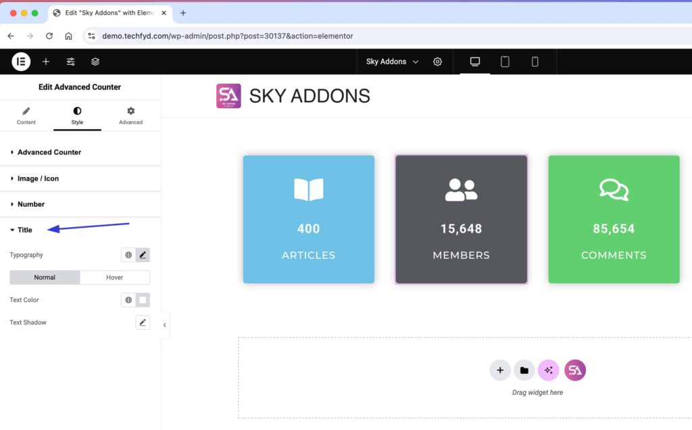This screenshot has height=430, width=692.
Task: Click the Sky Addons logo image
Action: [x=228, y=96]
